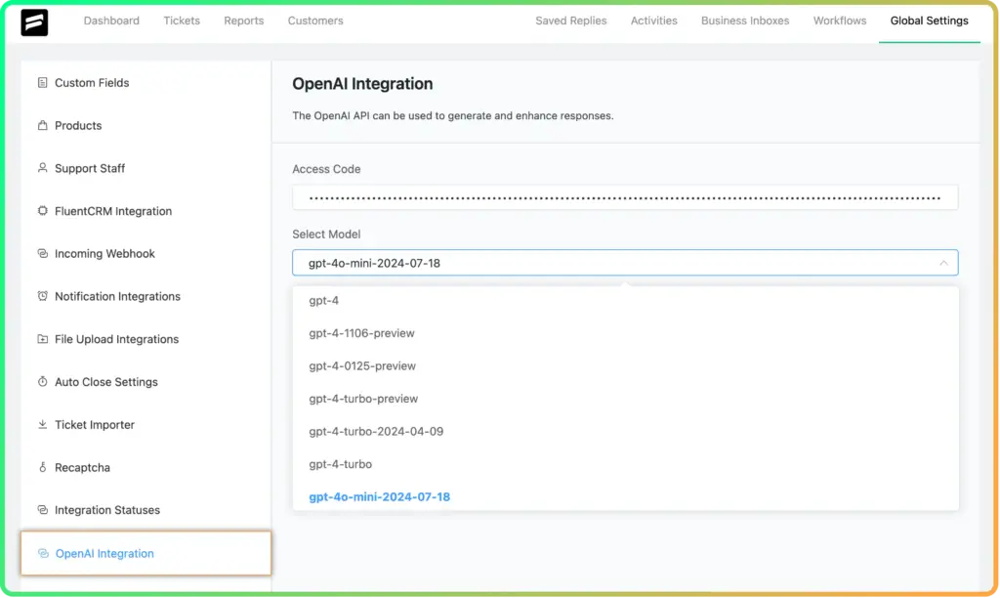Click the OpenAI Integration sidebar icon
The image size is (1000, 598).
(43, 553)
